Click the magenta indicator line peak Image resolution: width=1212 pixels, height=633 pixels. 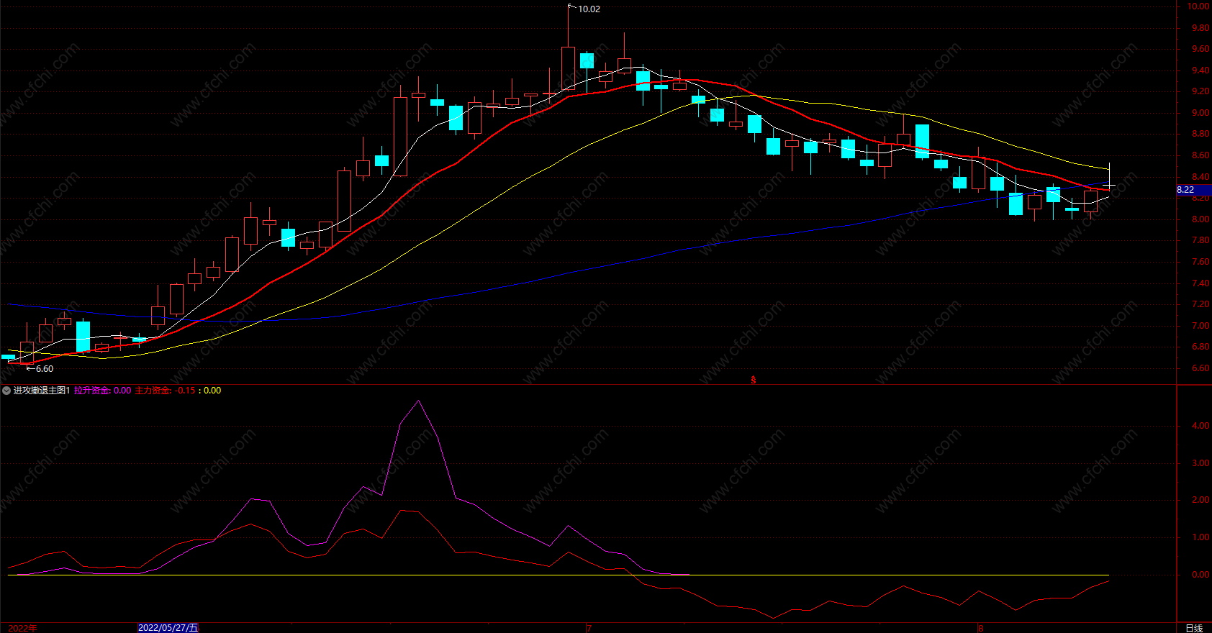419,401
